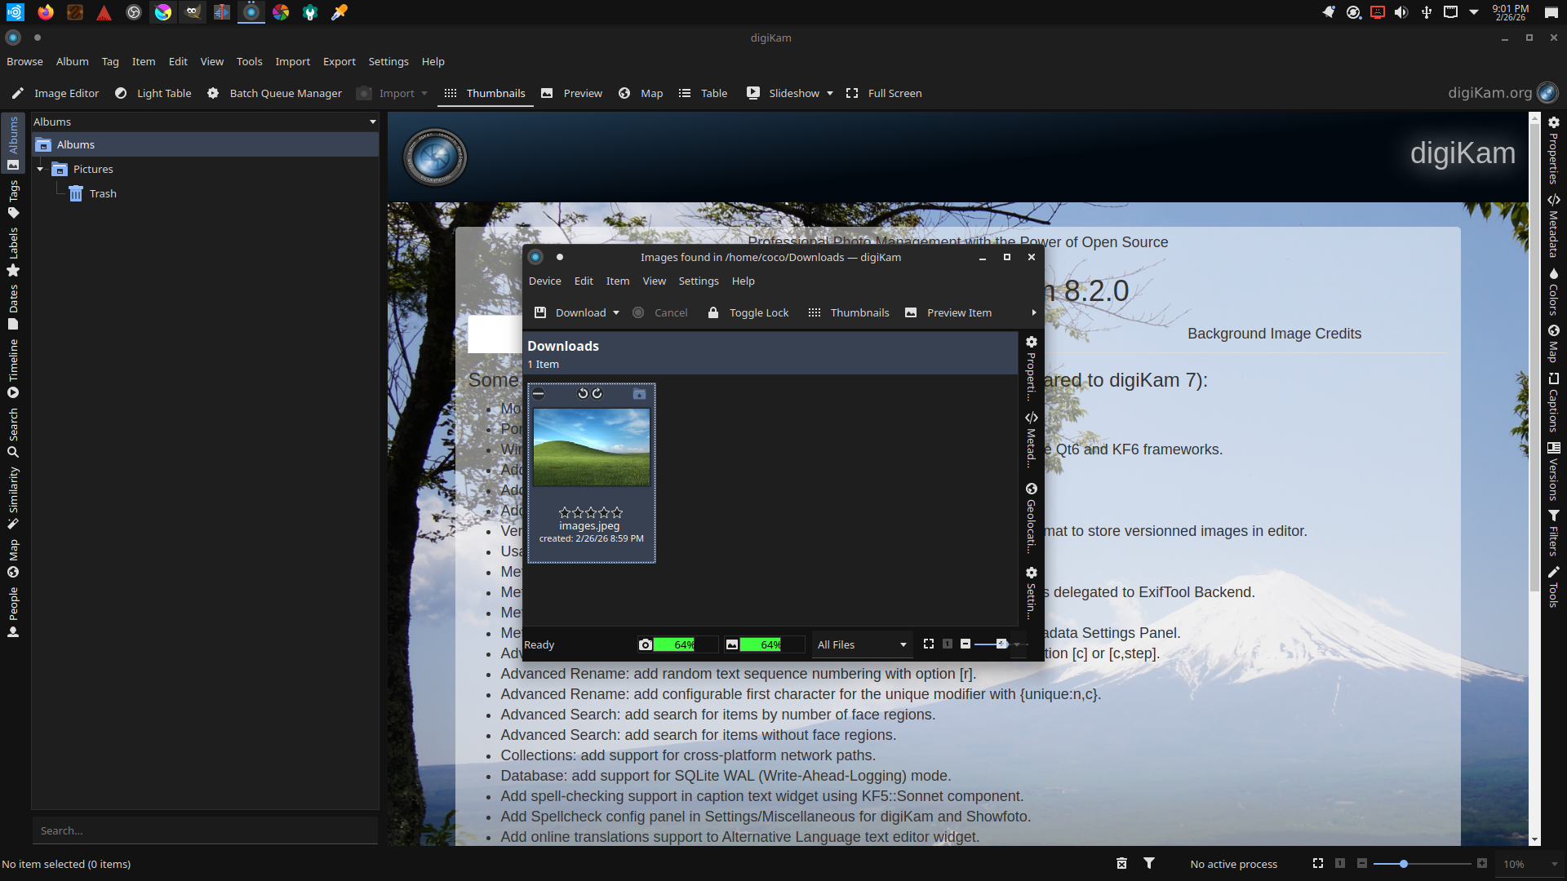Screen dimensions: 1567x881
Task: Open the Similarity left sidebar tab
Action: tap(13, 498)
